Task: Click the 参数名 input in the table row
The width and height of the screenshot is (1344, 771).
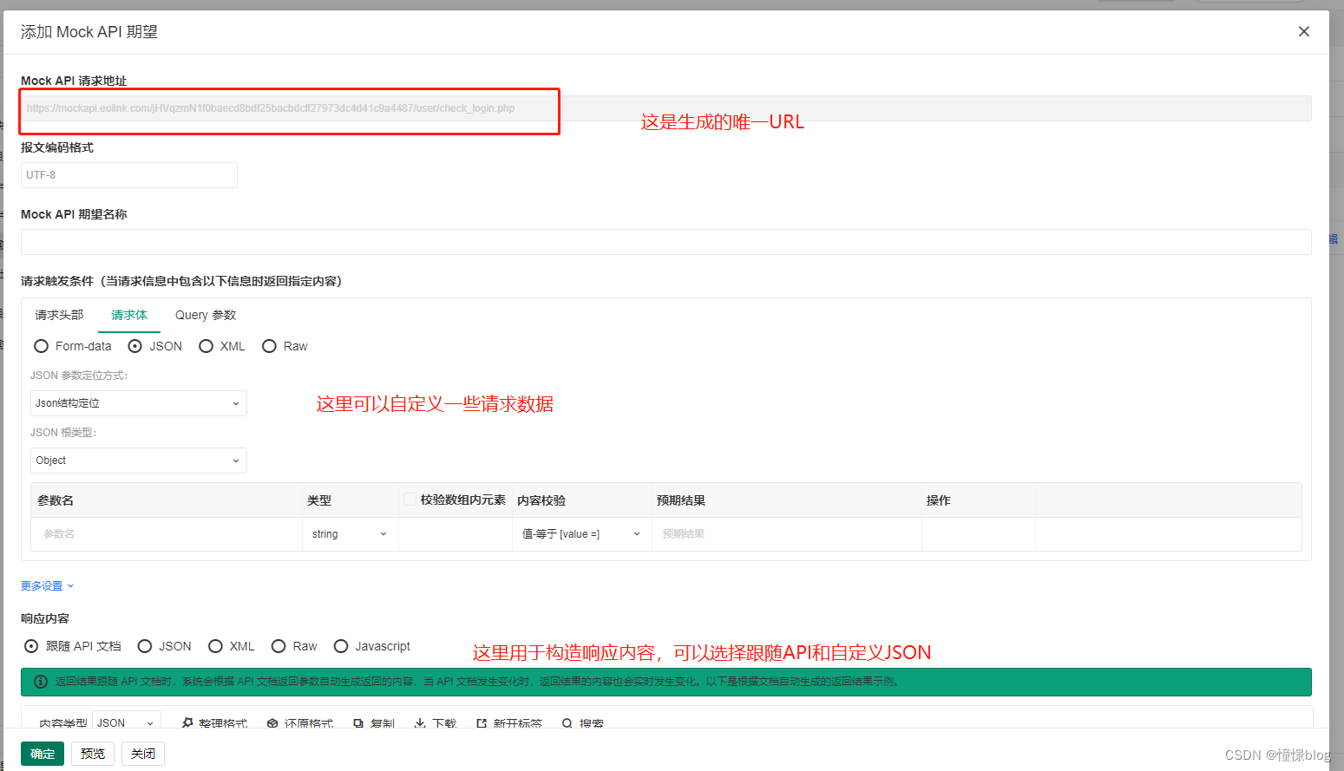Action: click(167, 534)
